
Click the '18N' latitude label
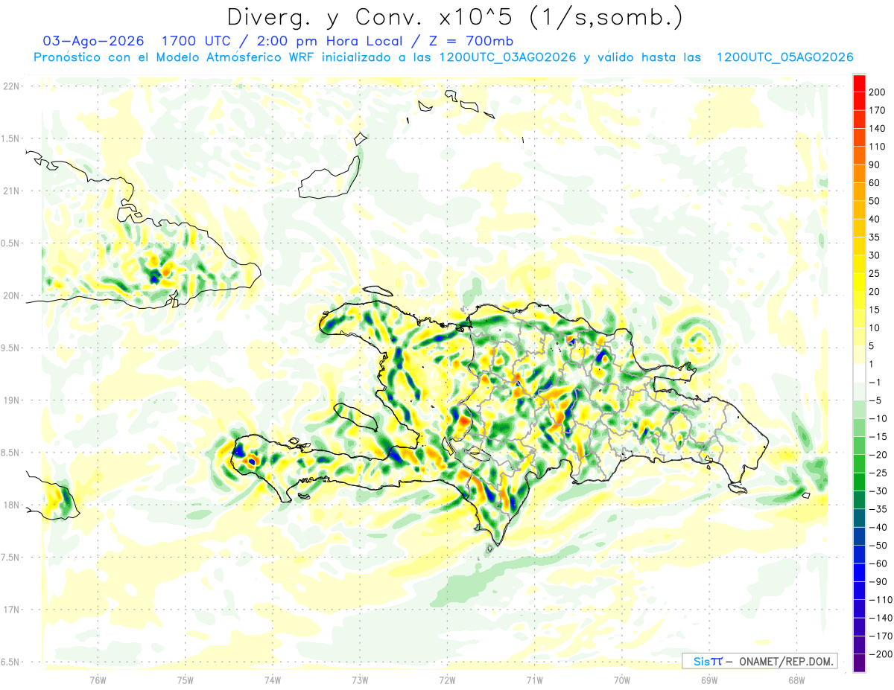tap(10, 505)
